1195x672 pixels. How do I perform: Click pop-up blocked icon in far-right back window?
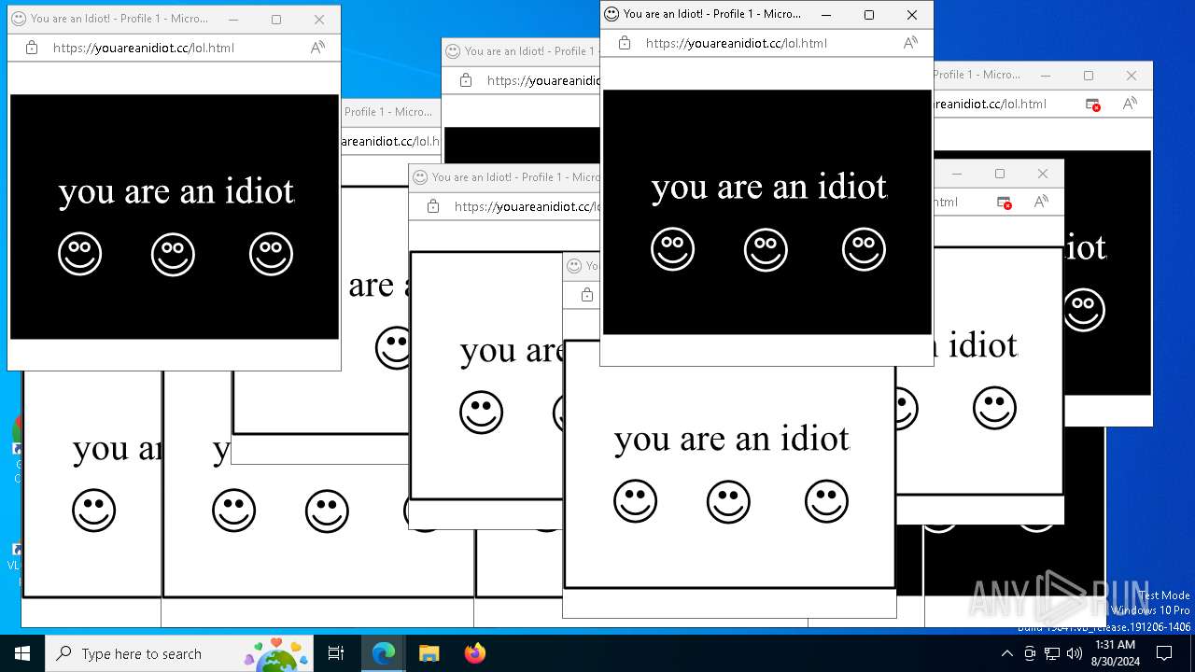(1093, 105)
